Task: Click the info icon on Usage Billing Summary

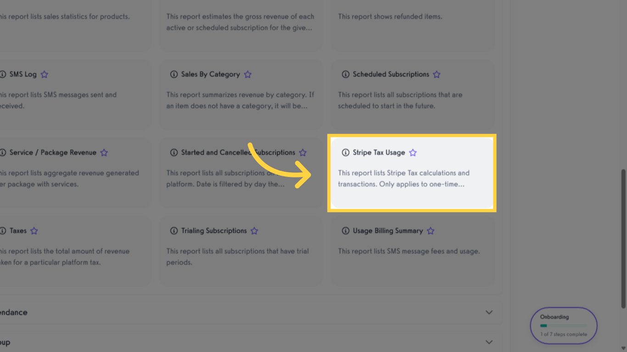Action: coord(345,231)
